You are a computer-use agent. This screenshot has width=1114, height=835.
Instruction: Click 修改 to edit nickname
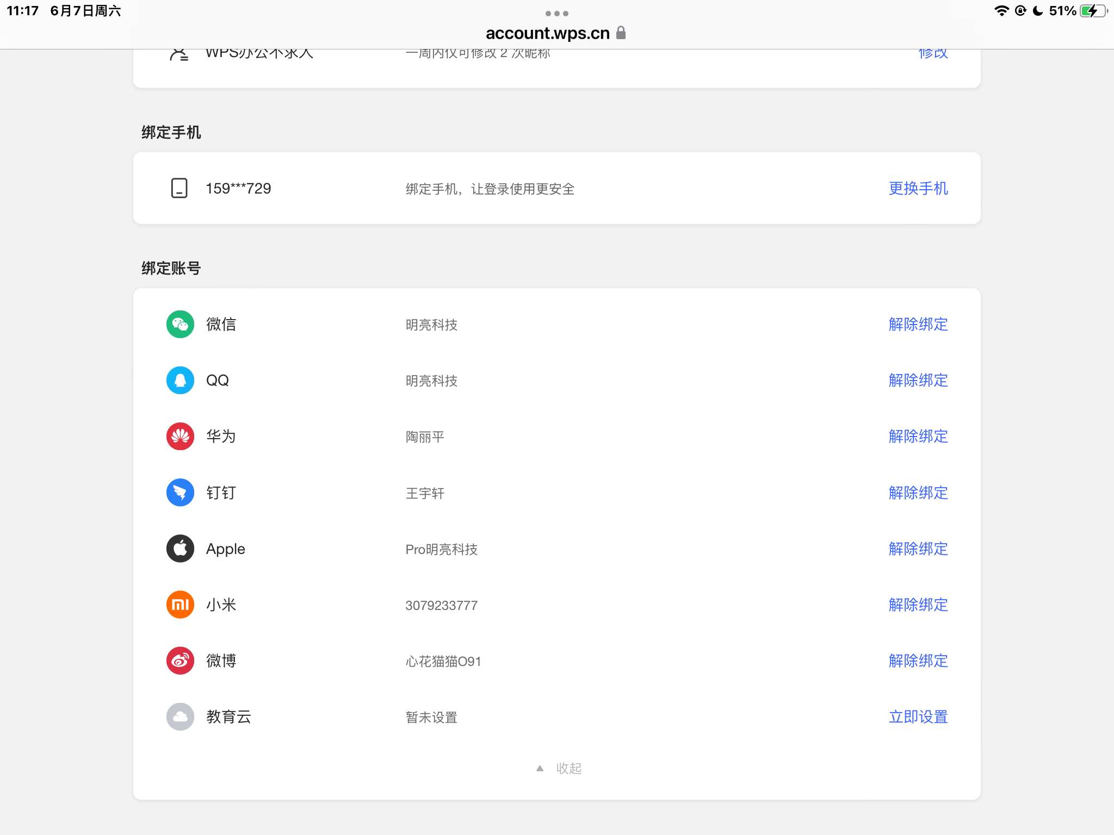933,54
